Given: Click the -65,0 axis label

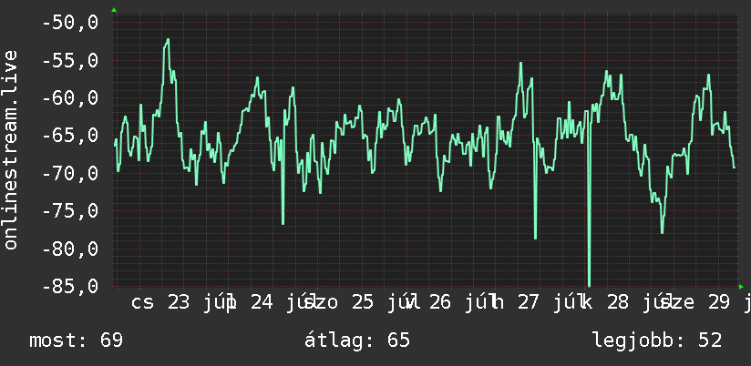Looking at the screenshot, I should (70, 136).
